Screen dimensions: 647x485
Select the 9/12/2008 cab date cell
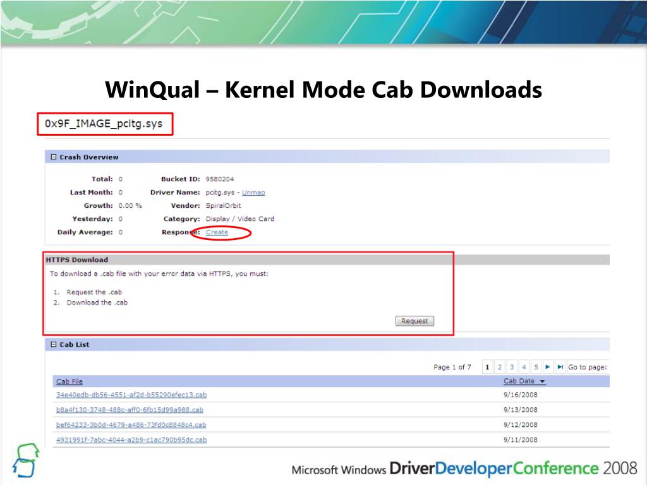[x=521, y=425]
